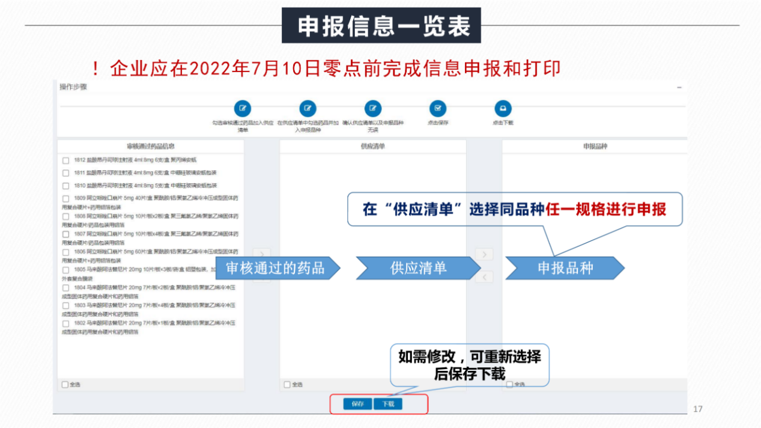
Task: Select the 1804 马来酸阿法替尼片 checkbox
Action: pyautogui.click(x=66, y=288)
